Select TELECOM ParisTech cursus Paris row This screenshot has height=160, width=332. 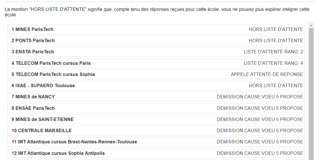point(156,63)
